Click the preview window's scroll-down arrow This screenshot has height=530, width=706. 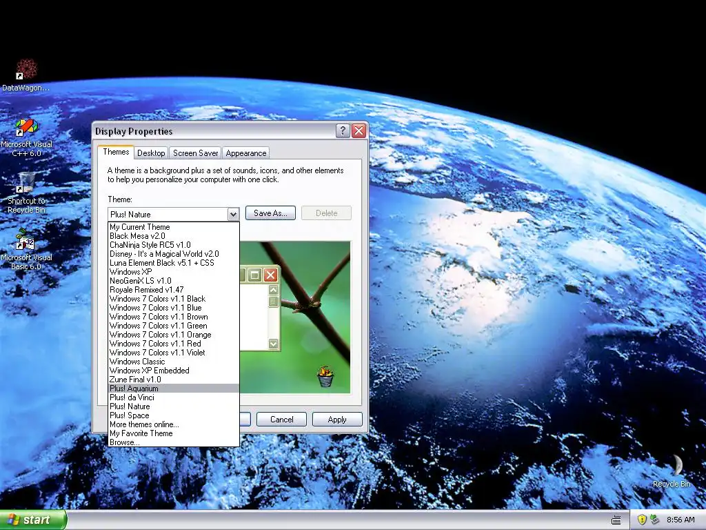pos(273,344)
